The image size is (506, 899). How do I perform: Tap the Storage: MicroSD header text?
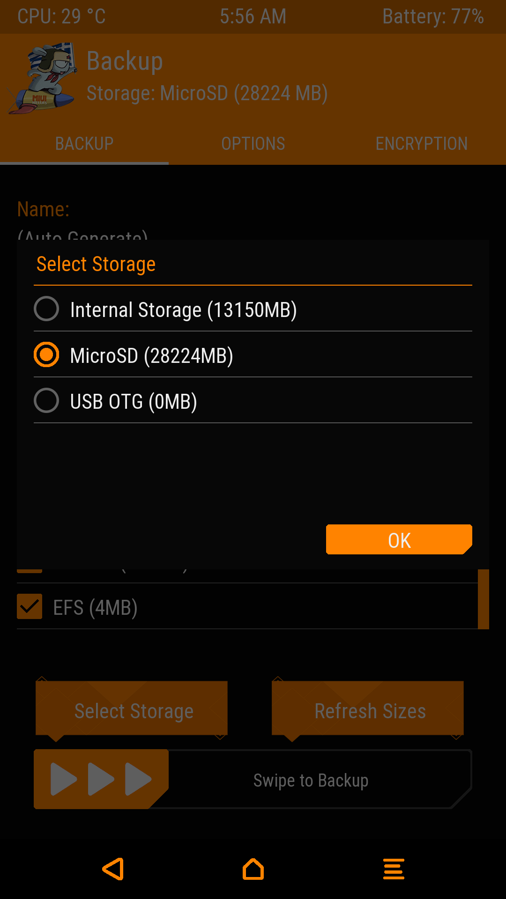click(207, 93)
